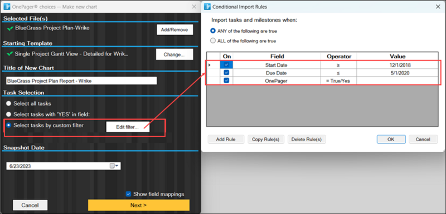Click the ≤ operator cell for Due Date

[338, 73]
